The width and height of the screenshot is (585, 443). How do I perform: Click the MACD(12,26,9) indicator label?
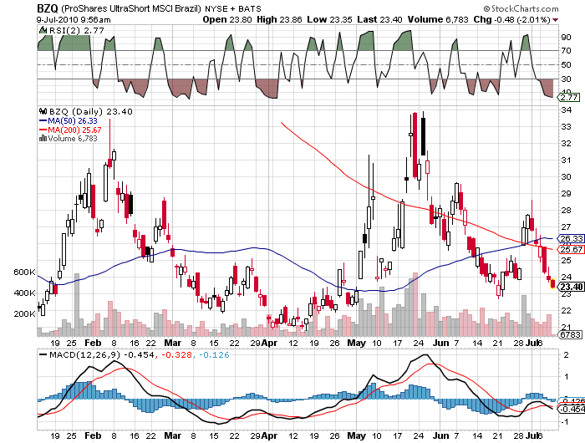coord(86,354)
